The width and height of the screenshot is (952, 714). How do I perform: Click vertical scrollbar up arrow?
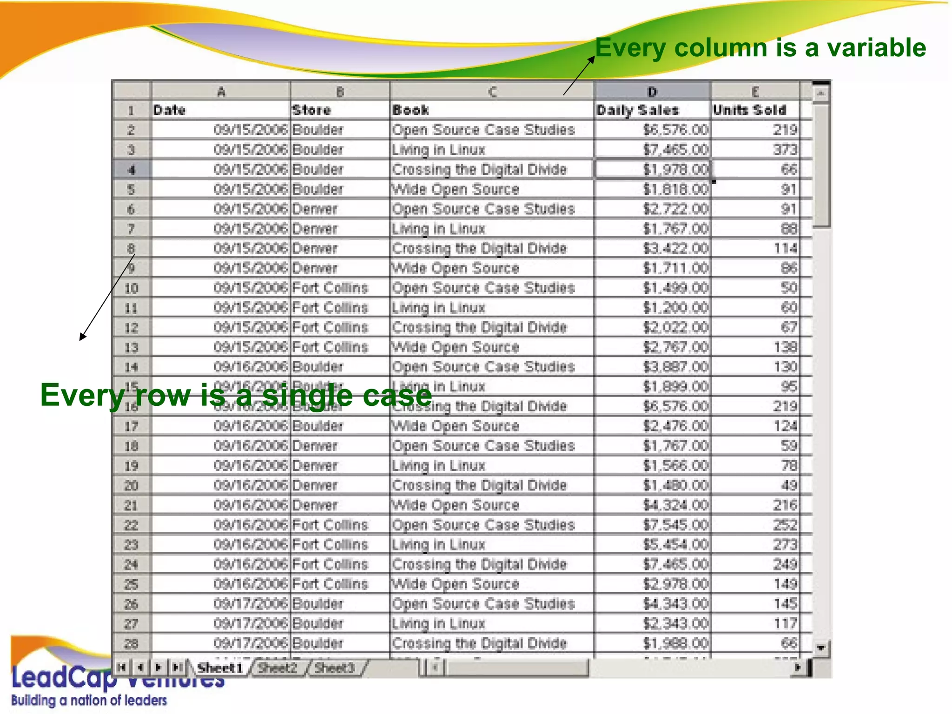820,94
